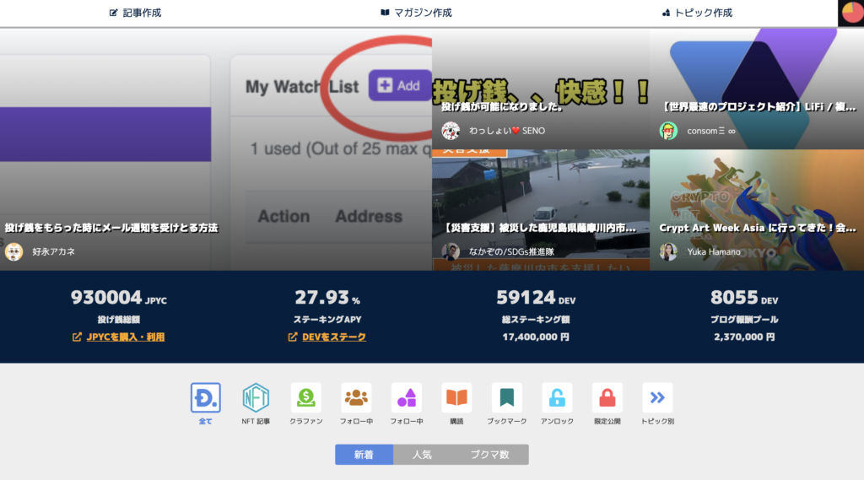
Task: Click the pencil icon beside 記事作成
Action: point(114,13)
